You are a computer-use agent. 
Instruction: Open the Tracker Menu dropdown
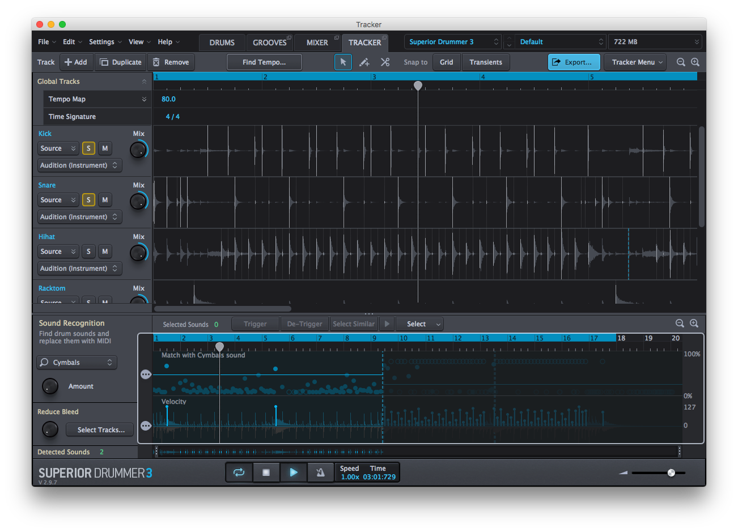[635, 62]
